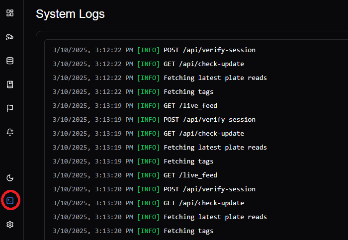Select 3:13:20 PM 'GET /api/check-update' log line
The height and width of the screenshot is (240, 348).
pos(148,203)
